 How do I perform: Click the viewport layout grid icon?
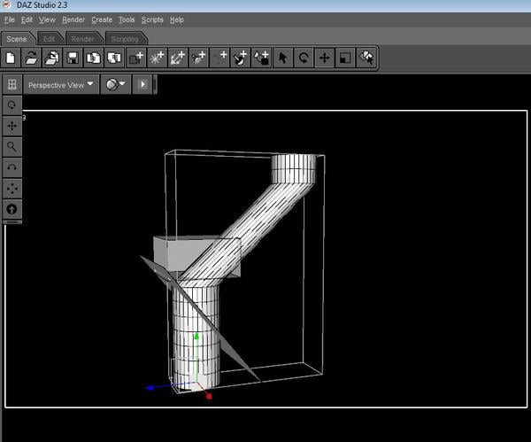click(x=12, y=84)
